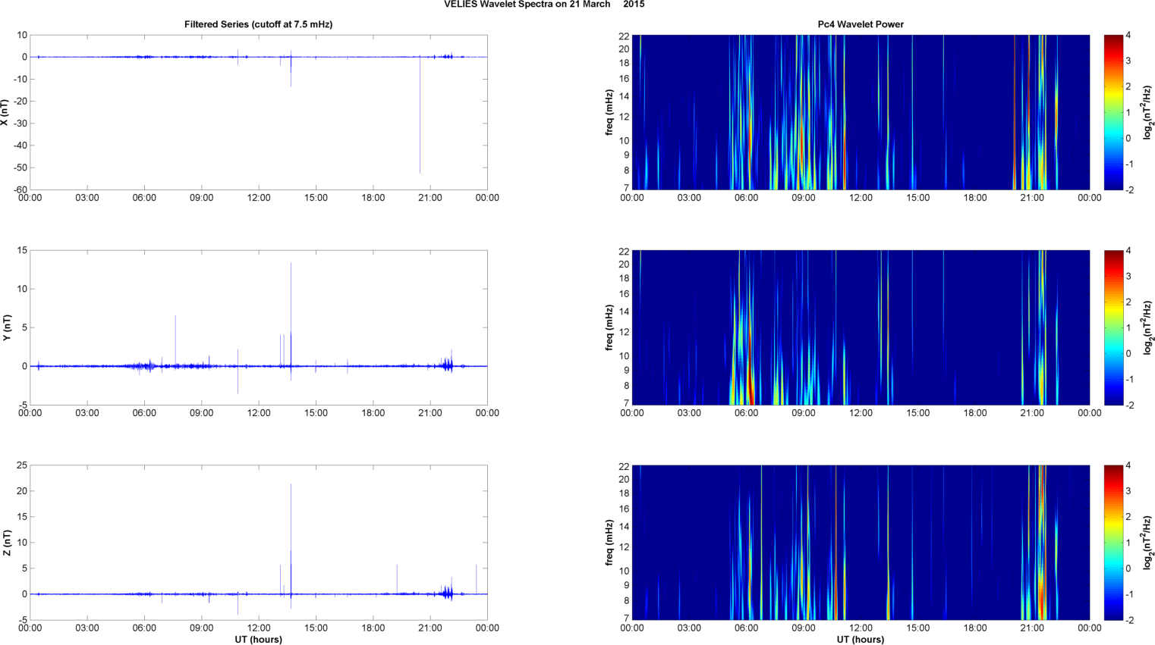Click freq (mHz) label of bottom wavelet plot
Image resolution: width=1155 pixels, height=645 pixels.
[x=609, y=543]
